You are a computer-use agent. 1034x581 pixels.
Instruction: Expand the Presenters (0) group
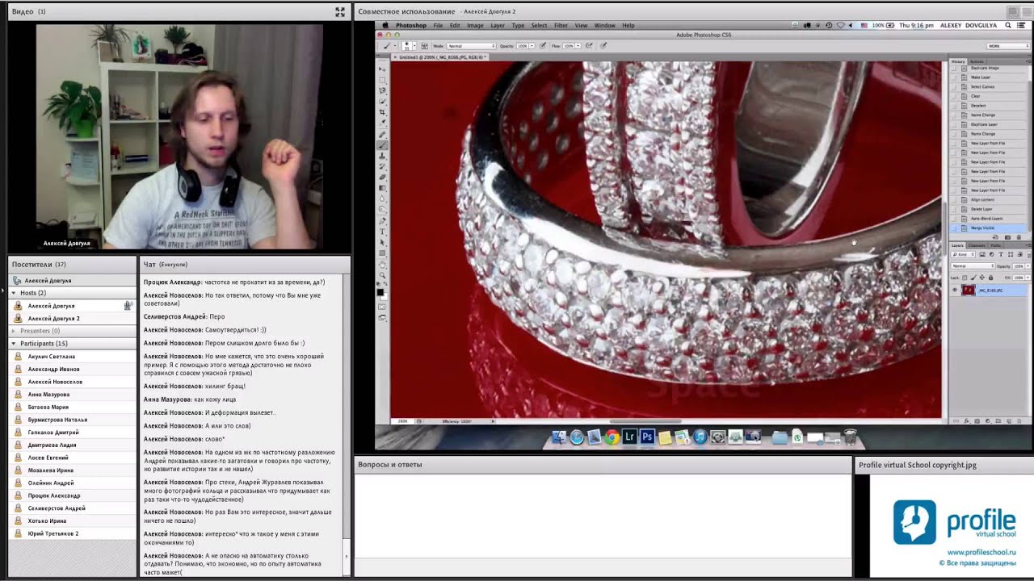[14, 331]
